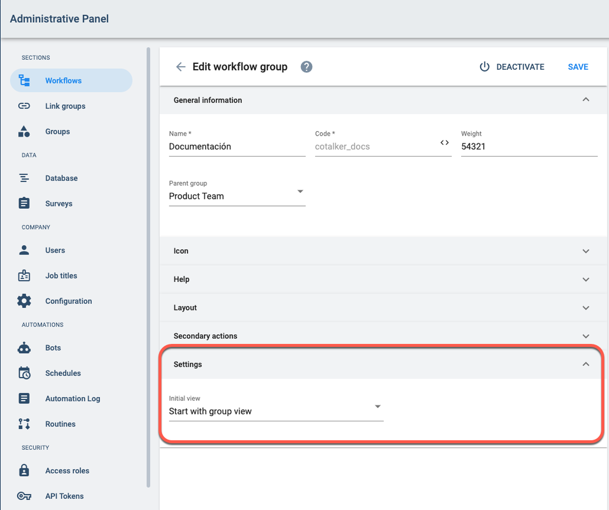Click the API Tokens key icon
Screen dimensions: 609x510
point(24,496)
